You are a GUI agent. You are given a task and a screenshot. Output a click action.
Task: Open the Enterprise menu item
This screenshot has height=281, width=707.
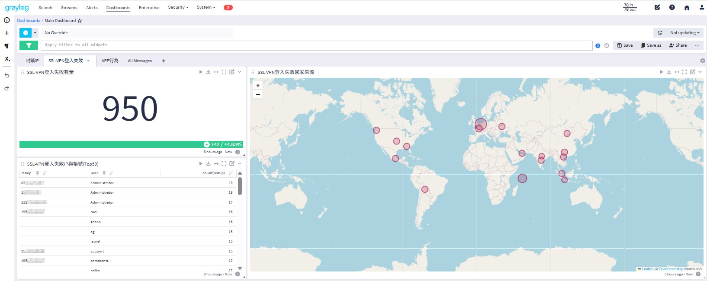click(149, 8)
